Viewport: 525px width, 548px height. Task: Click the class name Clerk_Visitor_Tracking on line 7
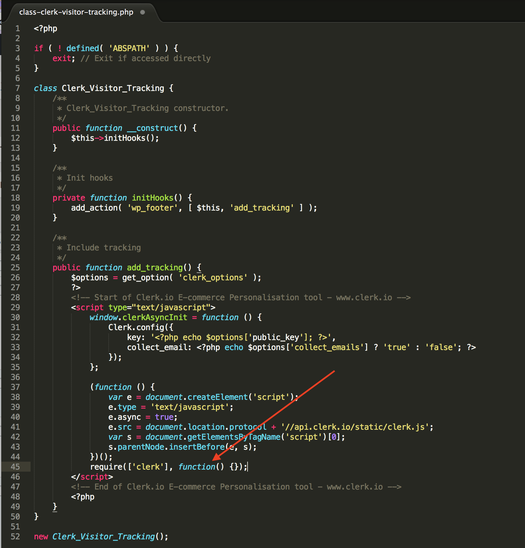coord(113,88)
